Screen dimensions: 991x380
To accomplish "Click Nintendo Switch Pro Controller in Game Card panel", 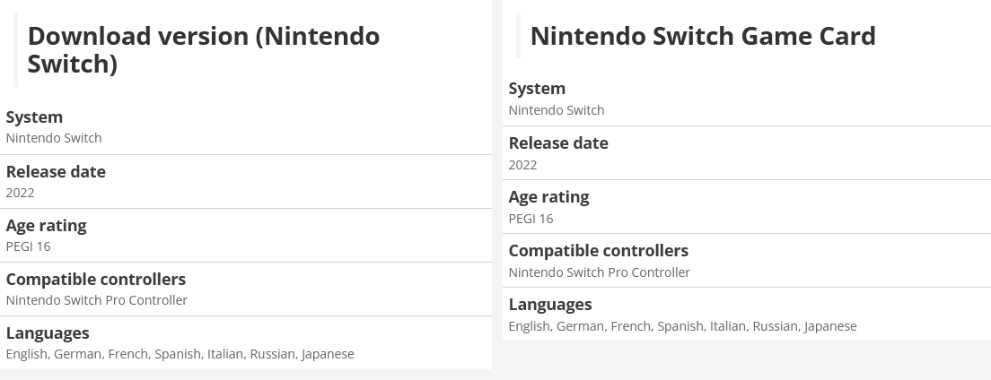I will point(599,272).
